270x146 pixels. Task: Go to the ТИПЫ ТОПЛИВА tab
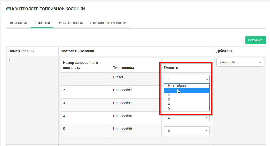[70, 23]
